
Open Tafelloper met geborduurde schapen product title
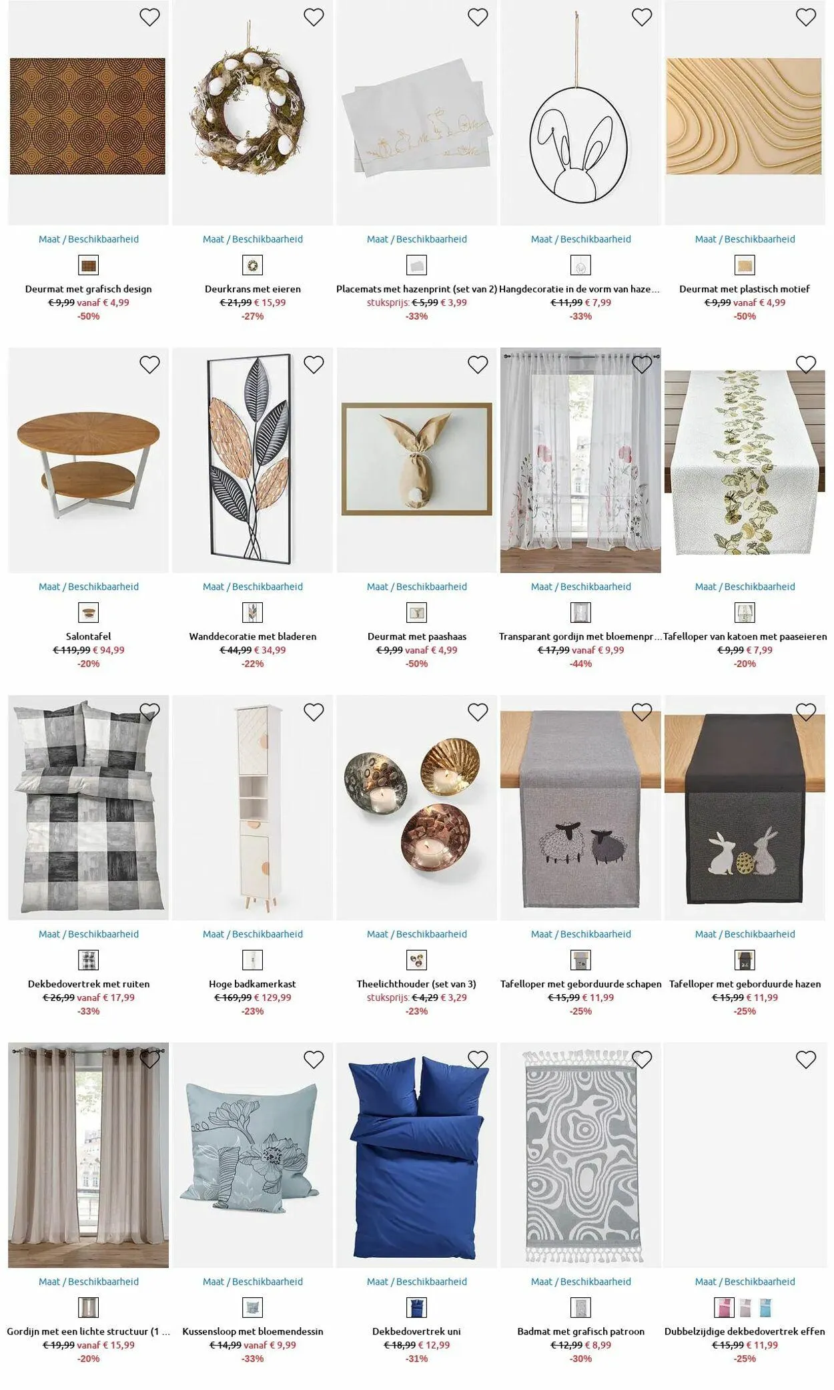click(x=581, y=984)
